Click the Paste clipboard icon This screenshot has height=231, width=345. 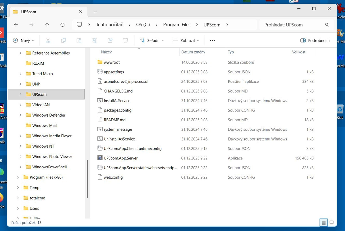tap(79, 41)
